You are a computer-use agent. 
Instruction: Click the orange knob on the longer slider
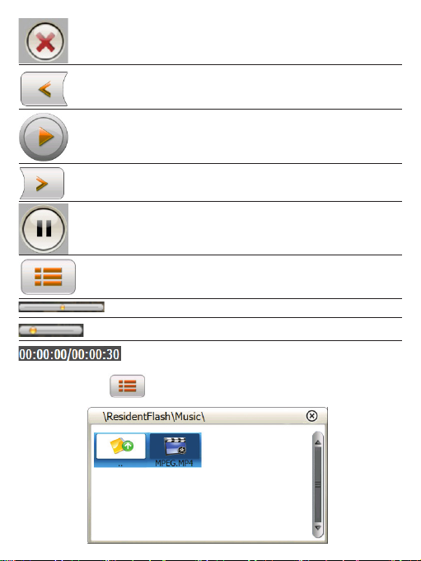[x=63, y=307]
